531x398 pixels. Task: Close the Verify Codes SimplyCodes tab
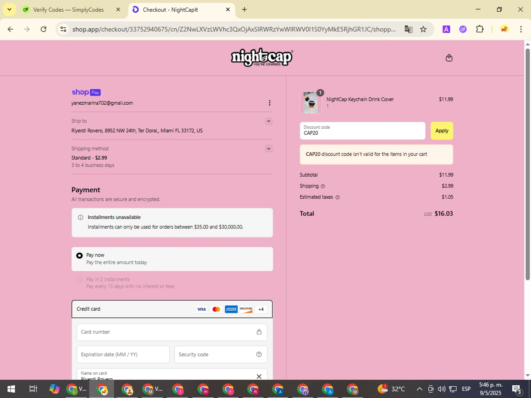(x=118, y=10)
